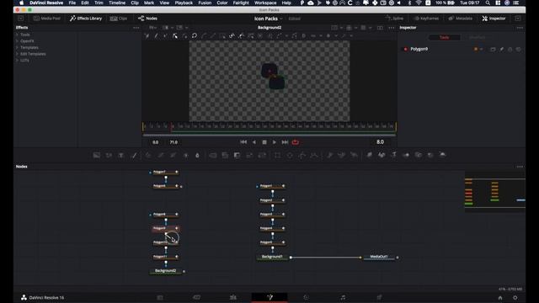Add a Rectangle mask tool from toolbar
Image resolution: width=539 pixels, height=303 pixels.
point(277,155)
